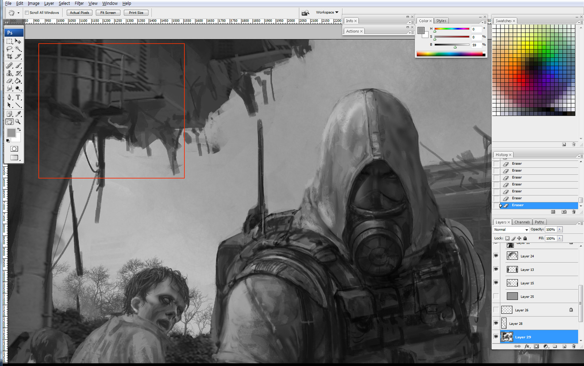Add a layer mask
The image size is (584, 366).
536,346
